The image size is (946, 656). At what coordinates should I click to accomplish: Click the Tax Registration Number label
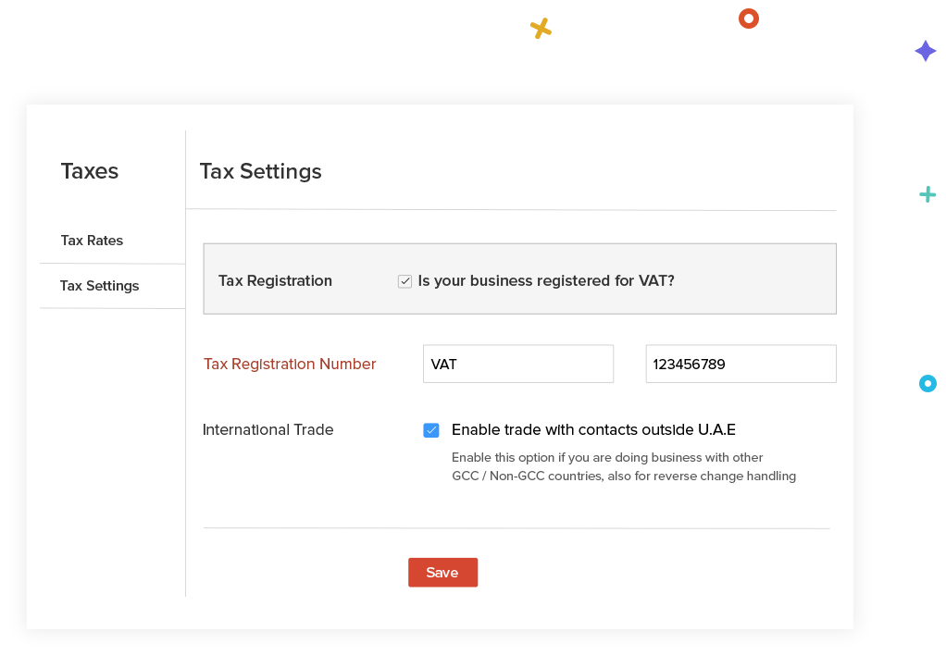[290, 364]
